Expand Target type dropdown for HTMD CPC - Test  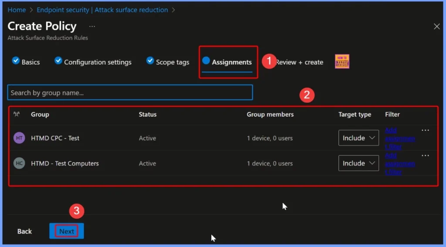(x=358, y=138)
